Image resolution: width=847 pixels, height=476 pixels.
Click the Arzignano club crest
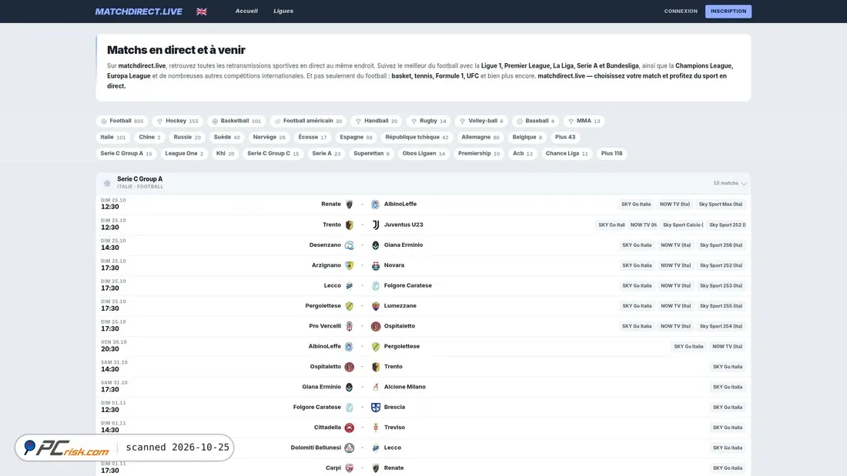(x=350, y=265)
